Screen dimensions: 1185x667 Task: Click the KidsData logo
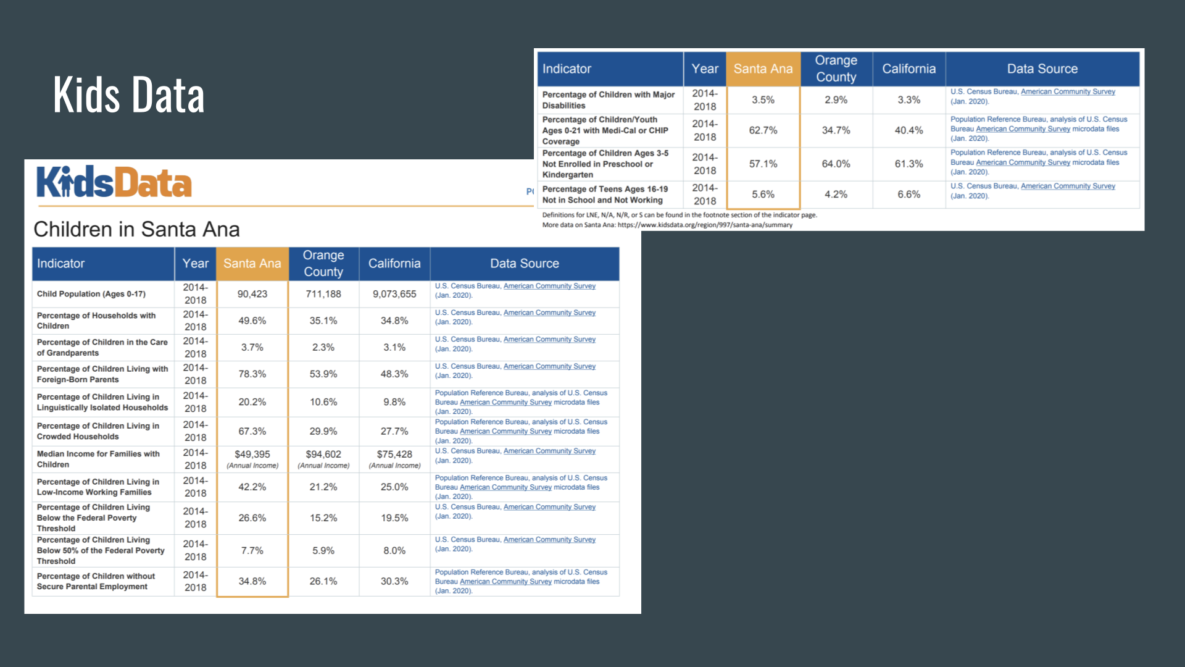coord(114,182)
